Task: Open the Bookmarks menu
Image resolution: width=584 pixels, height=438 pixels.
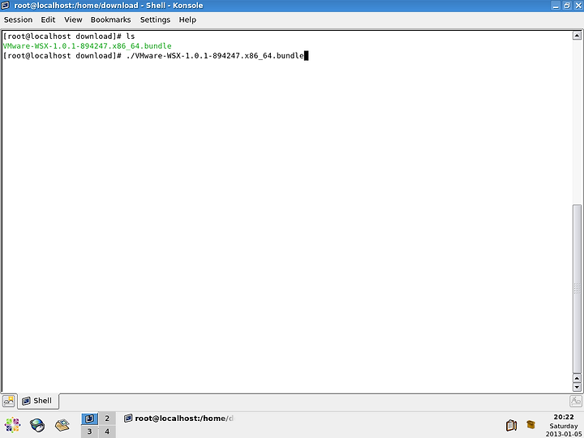Action: (110, 19)
